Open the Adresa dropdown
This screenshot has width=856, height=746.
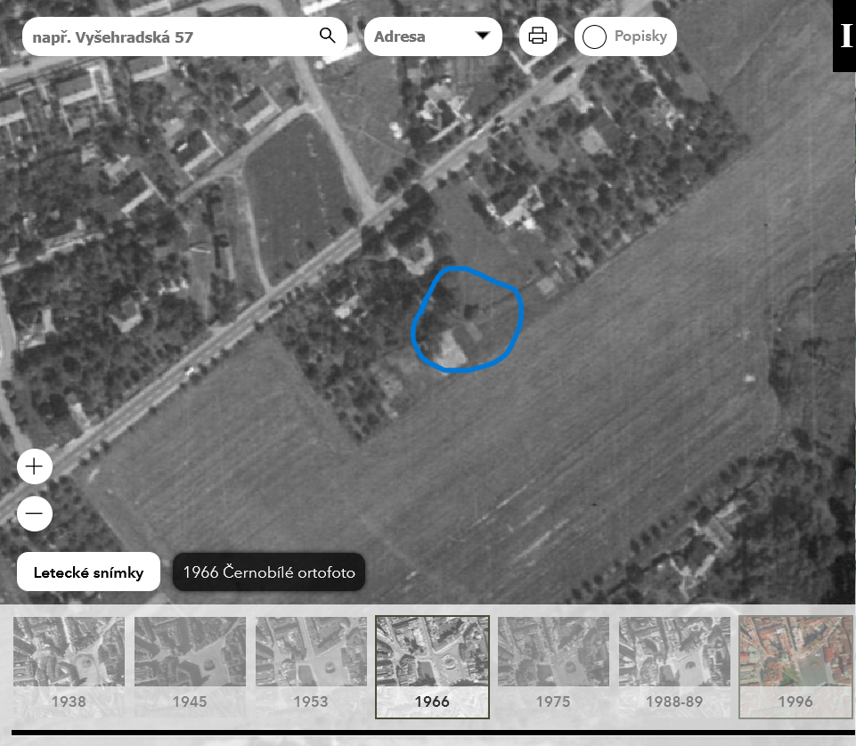[x=419, y=36]
